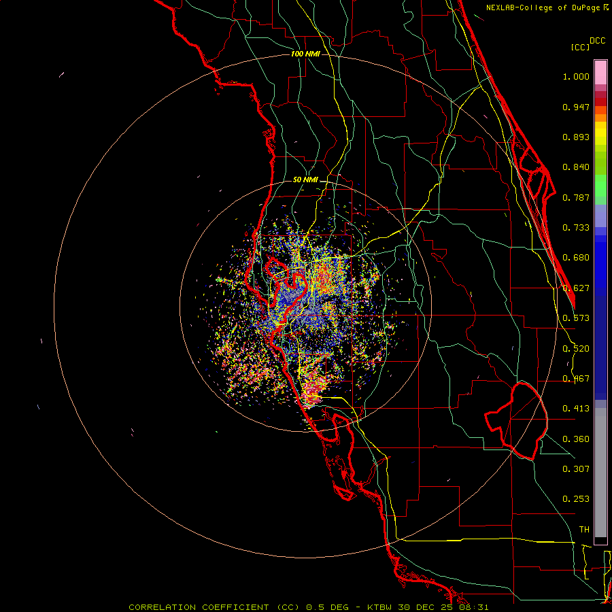Screen dimensions: 612x612
Task: Click the 0.947 color scale value
Action: pos(576,107)
